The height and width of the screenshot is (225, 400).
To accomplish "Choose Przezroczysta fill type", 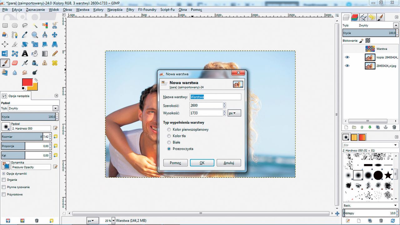I will tap(169, 149).
